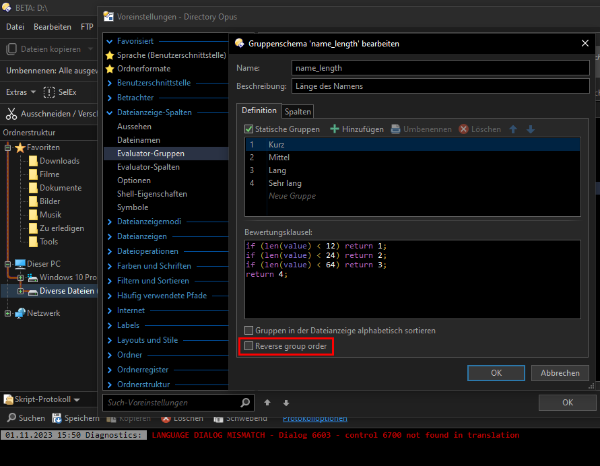Select the Zu erledigen folder
The image size is (600, 466).
coord(61,228)
